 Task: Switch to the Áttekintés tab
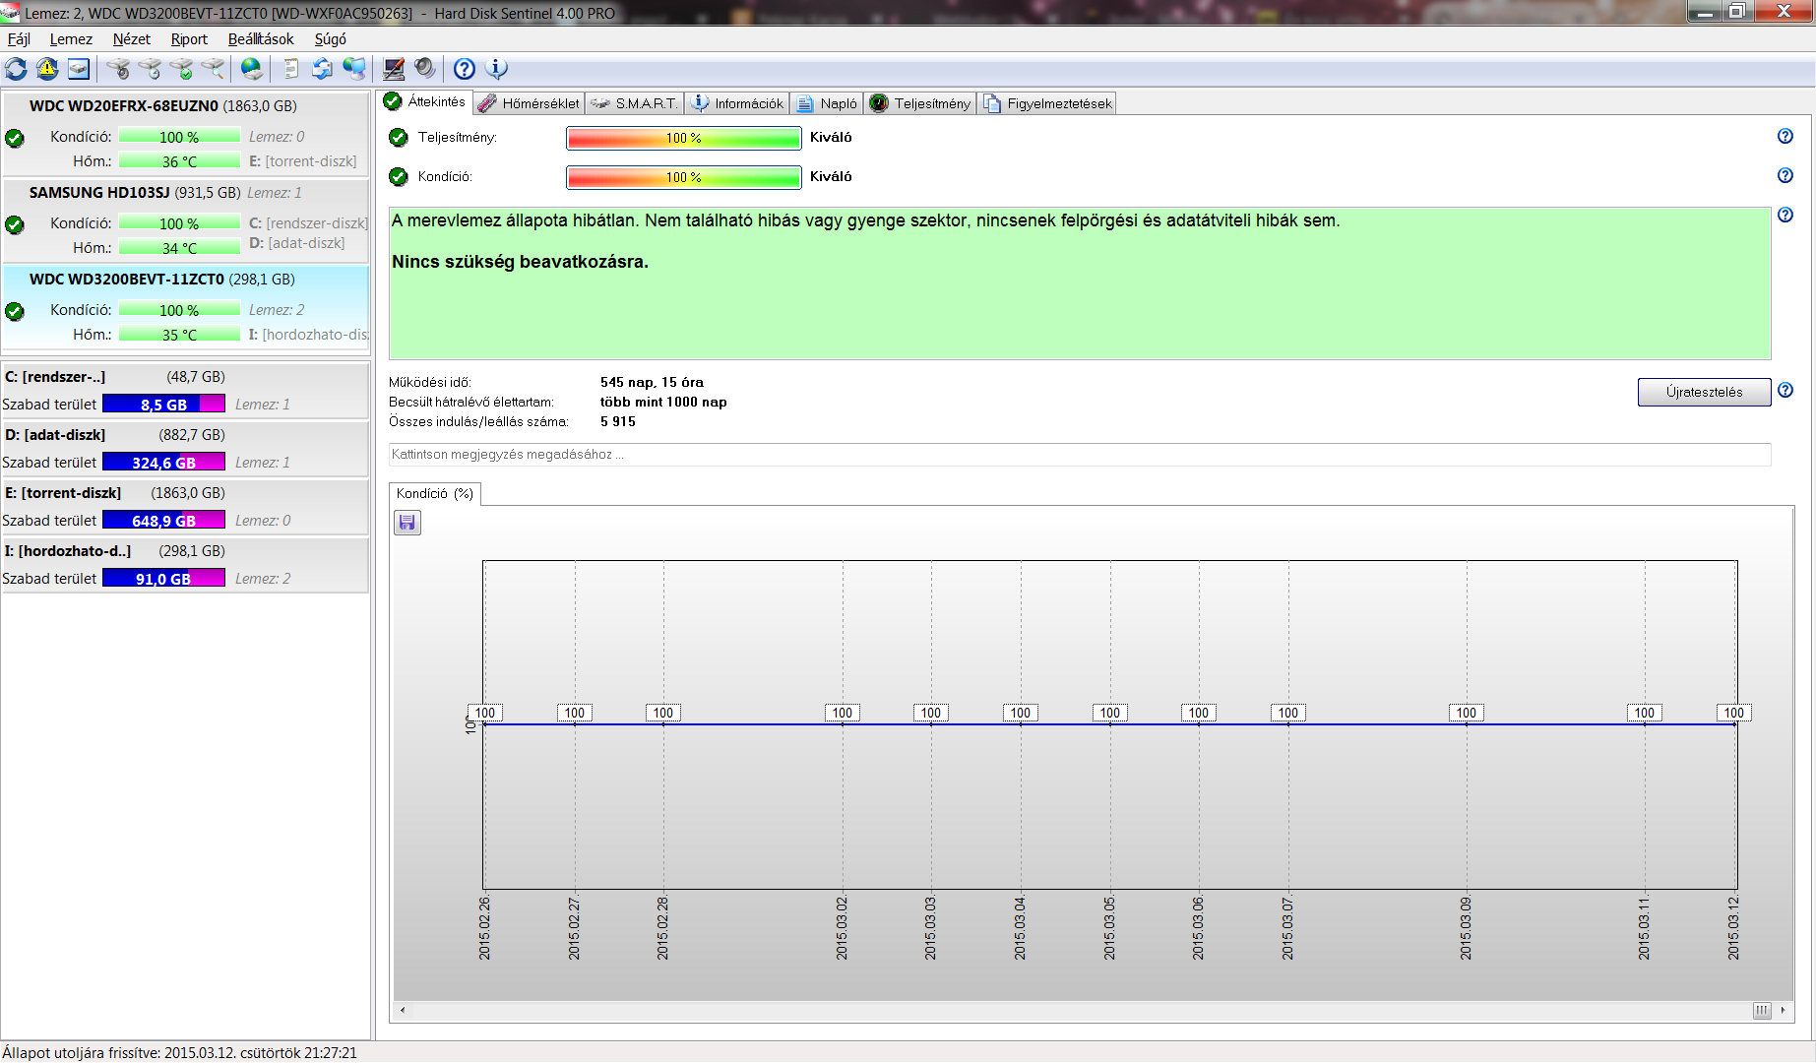[x=424, y=102]
